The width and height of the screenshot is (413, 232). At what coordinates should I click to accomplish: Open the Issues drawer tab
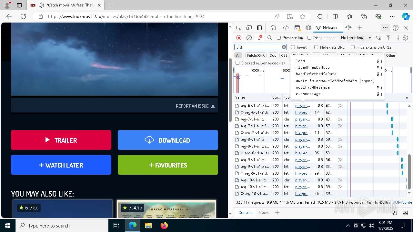point(264,213)
